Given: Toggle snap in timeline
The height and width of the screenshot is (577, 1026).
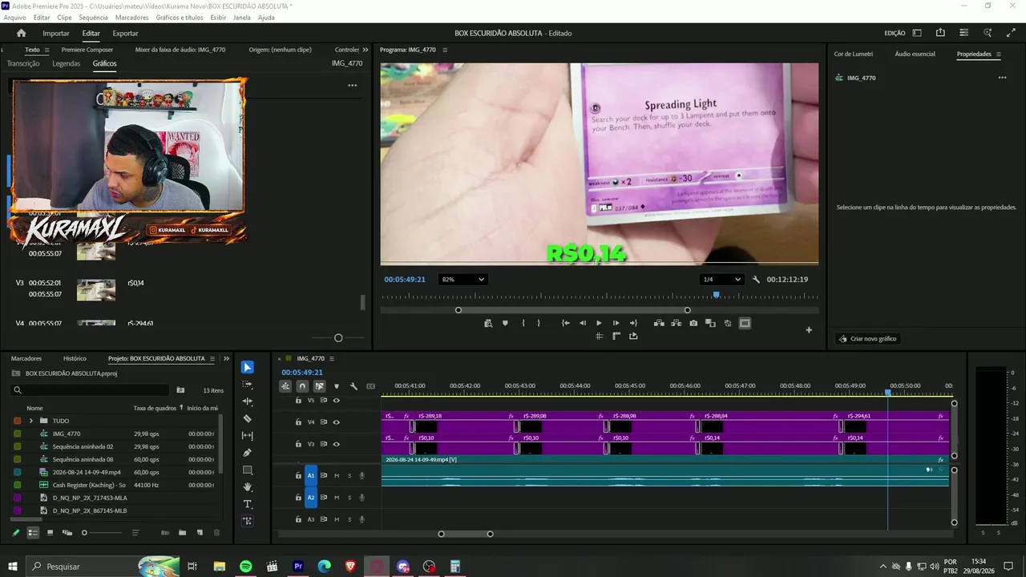Looking at the screenshot, I should [302, 386].
